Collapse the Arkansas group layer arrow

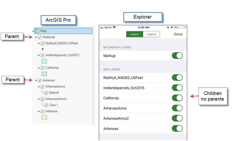(x=36, y=80)
